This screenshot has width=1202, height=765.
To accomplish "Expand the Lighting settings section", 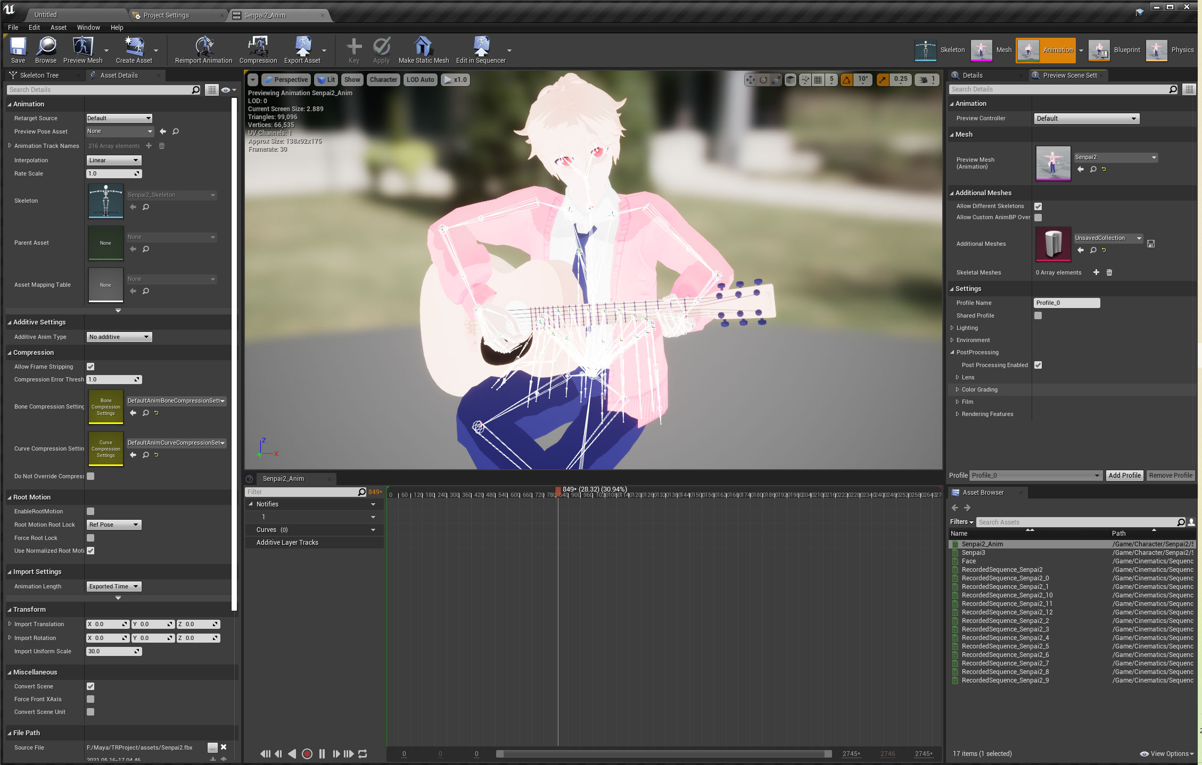I will (x=952, y=328).
